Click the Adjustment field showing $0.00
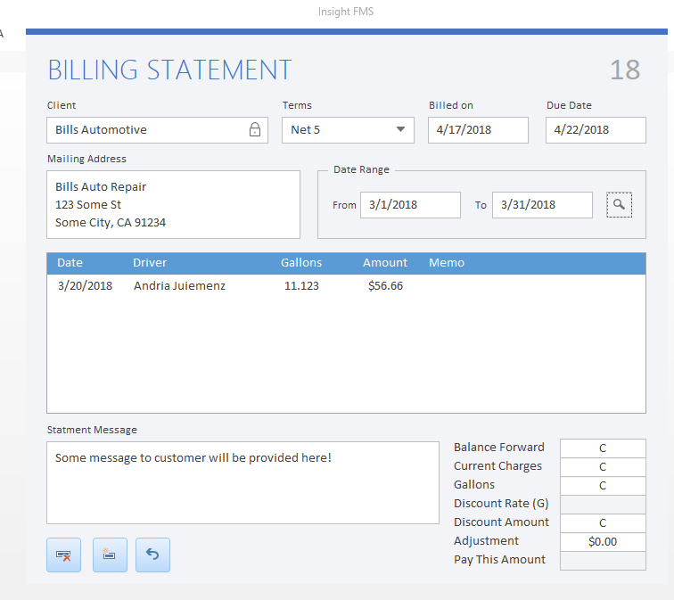Screen dimensions: 674x600 (603, 541)
